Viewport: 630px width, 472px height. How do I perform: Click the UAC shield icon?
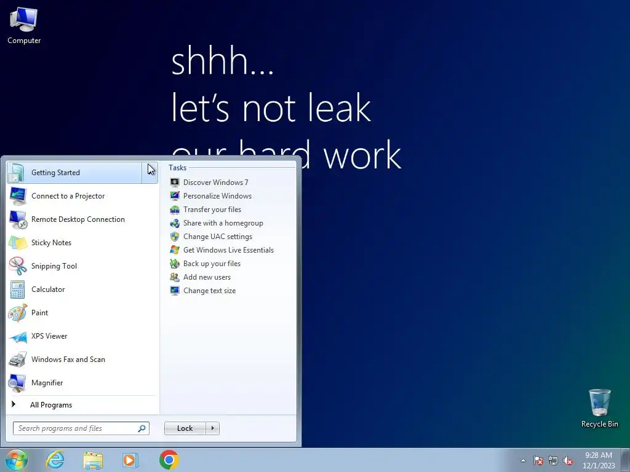point(175,237)
